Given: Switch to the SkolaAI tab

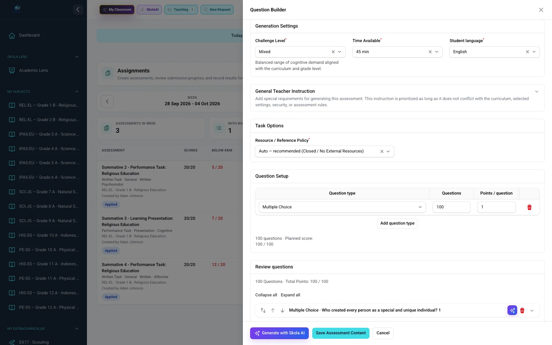Looking at the screenshot, I should pos(149,10).
